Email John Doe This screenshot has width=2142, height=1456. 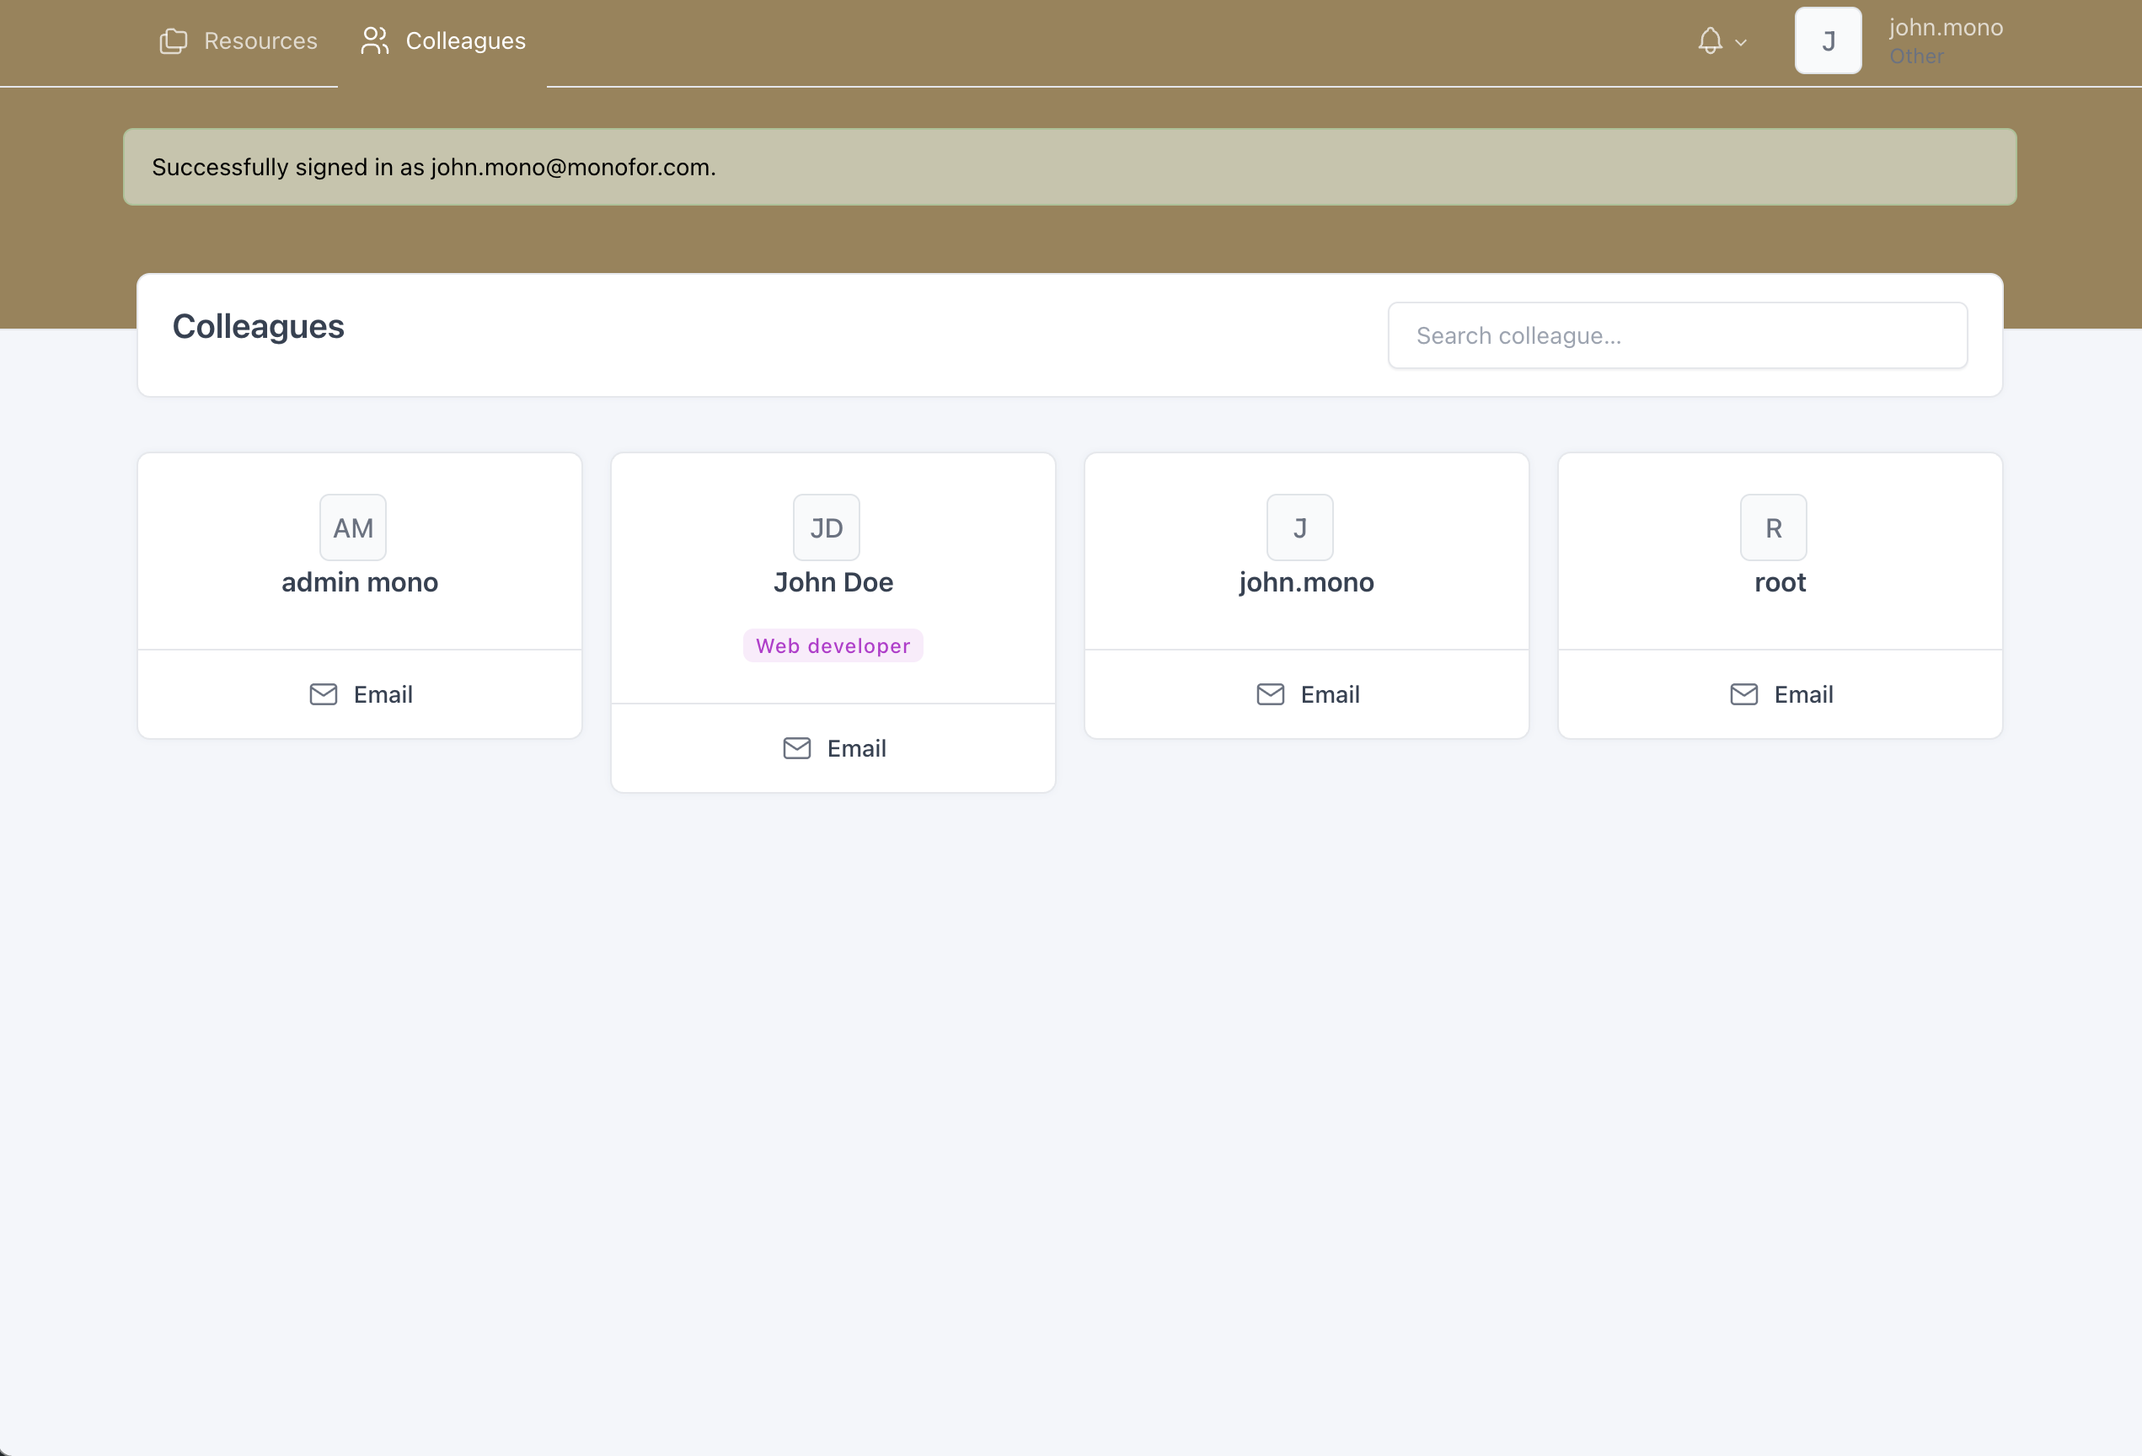pyautogui.click(x=833, y=748)
